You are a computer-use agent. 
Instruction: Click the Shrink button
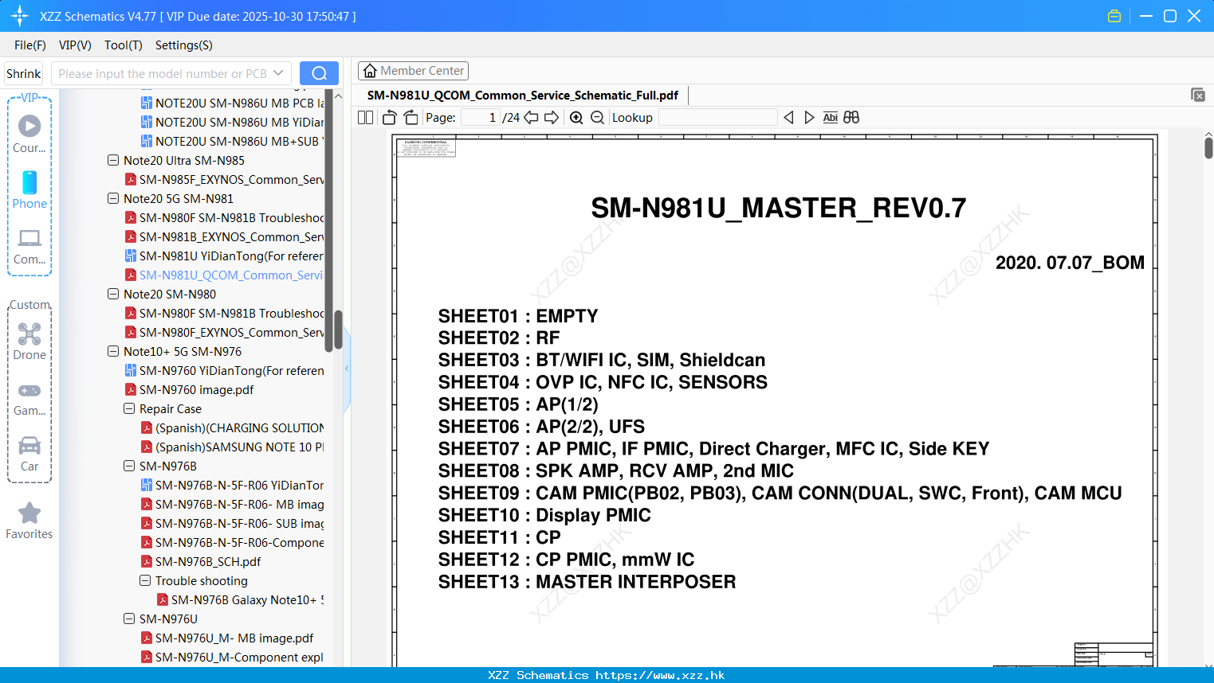click(23, 73)
